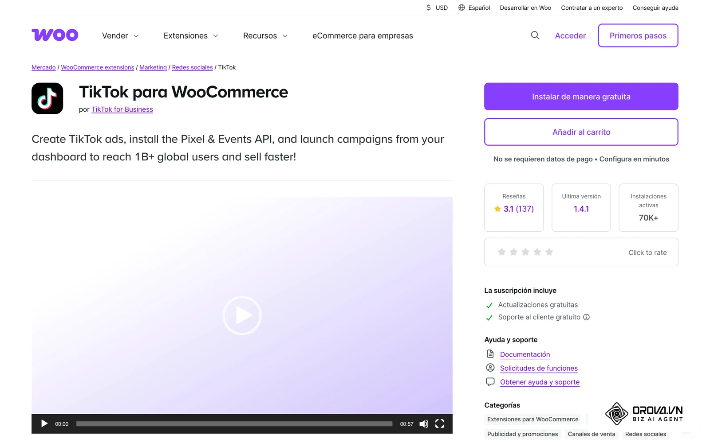Viewport: 710px width, 443px height.
Task: Open the search magnifier icon
Action: pyautogui.click(x=535, y=35)
